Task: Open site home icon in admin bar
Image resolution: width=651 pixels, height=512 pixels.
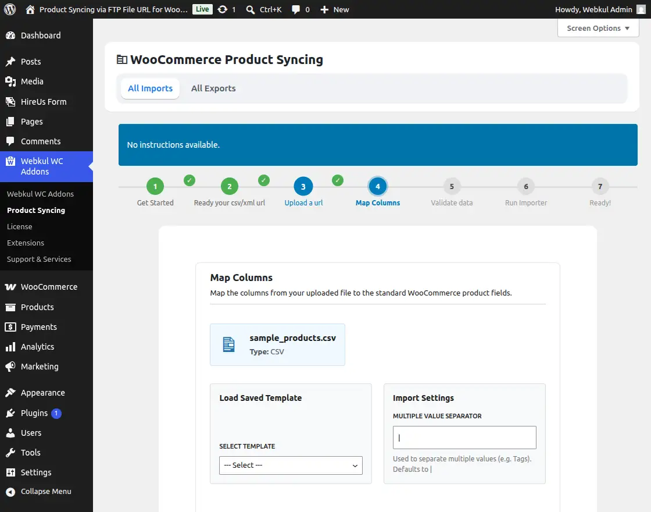Action: click(x=30, y=9)
